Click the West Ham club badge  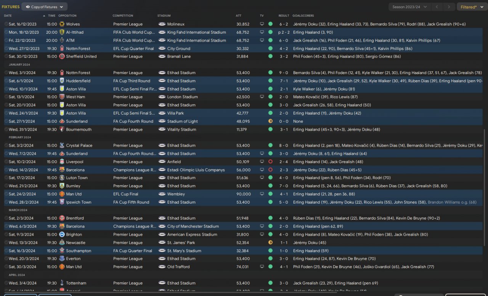[62, 97]
